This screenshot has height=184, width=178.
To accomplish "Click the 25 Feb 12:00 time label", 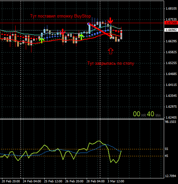I will (x=53, y=181).
